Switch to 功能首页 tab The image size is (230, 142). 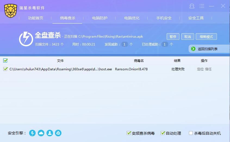tap(36, 18)
